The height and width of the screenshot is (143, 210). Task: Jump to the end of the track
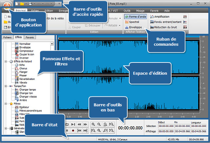[85, 131]
